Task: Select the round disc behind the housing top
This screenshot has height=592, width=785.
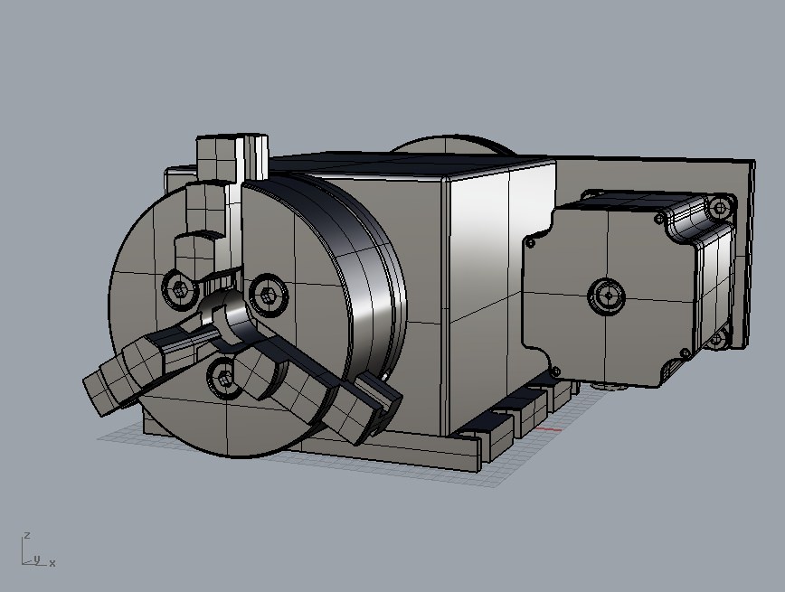Action: pyautogui.click(x=453, y=144)
